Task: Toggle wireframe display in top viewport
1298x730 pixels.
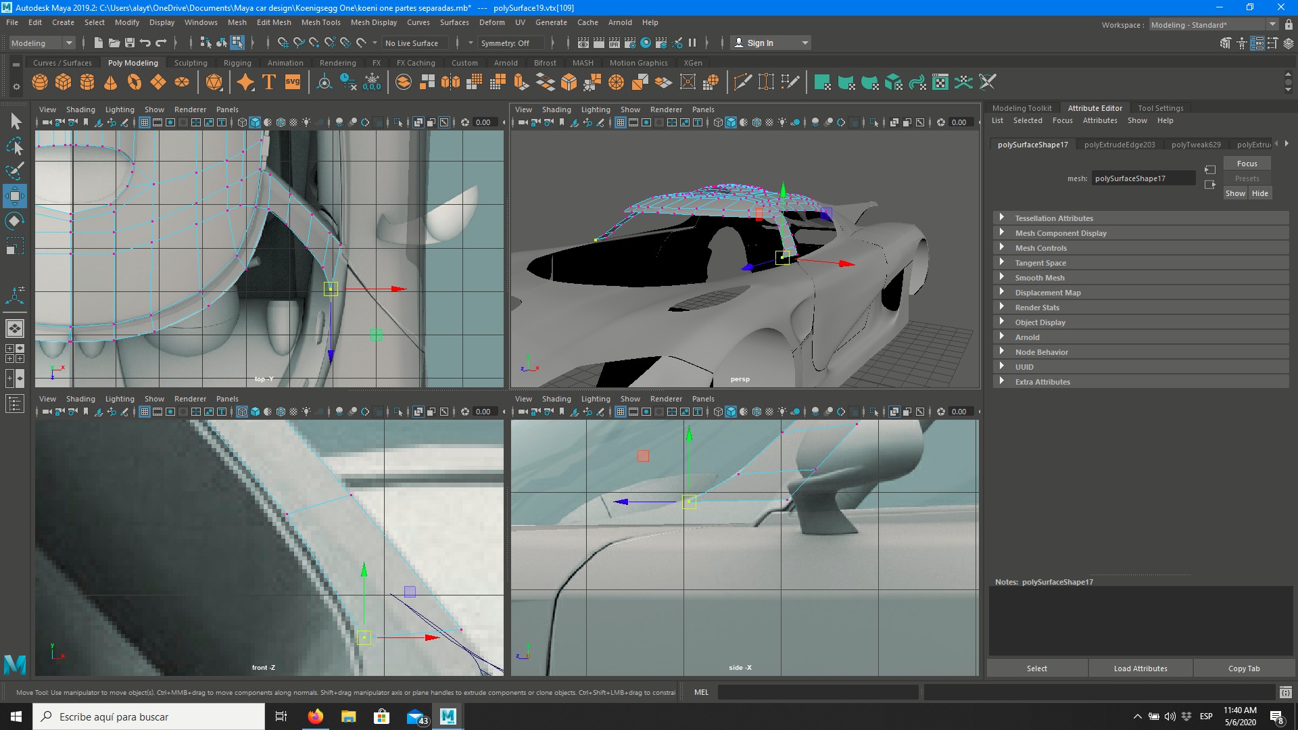Action: click(x=242, y=122)
